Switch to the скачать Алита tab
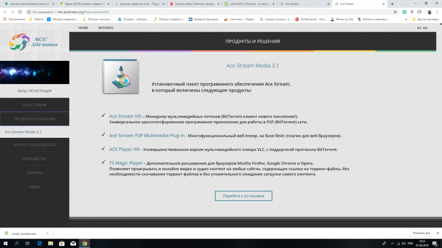The width and height of the screenshot is (442, 248). pos(28,4)
